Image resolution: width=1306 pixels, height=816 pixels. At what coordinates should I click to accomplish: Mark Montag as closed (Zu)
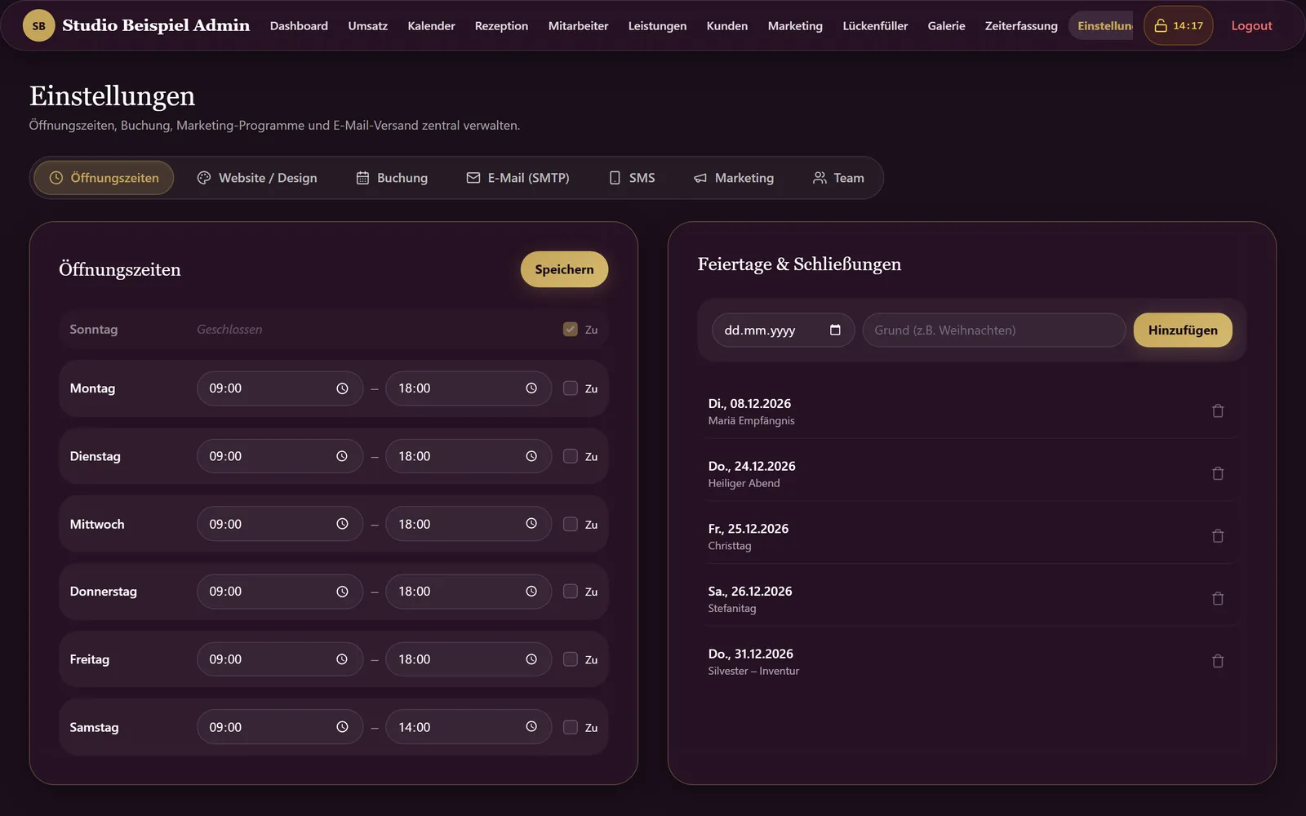click(x=570, y=388)
